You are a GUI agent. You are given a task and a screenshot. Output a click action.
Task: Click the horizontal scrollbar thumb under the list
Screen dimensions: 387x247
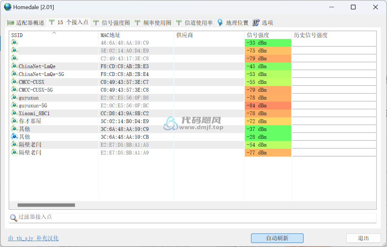coord(46,205)
